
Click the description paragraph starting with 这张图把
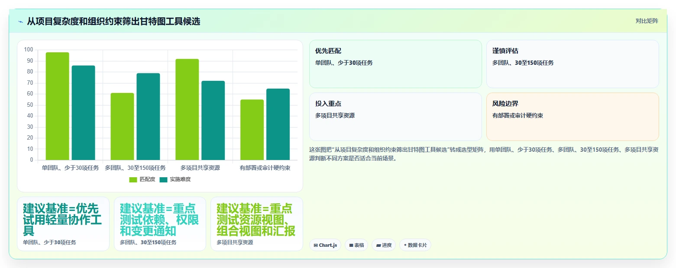tap(484, 154)
